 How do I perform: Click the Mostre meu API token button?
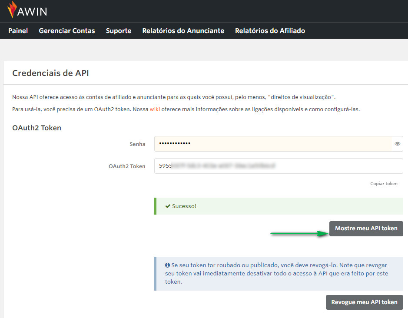click(x=366, y=229)
